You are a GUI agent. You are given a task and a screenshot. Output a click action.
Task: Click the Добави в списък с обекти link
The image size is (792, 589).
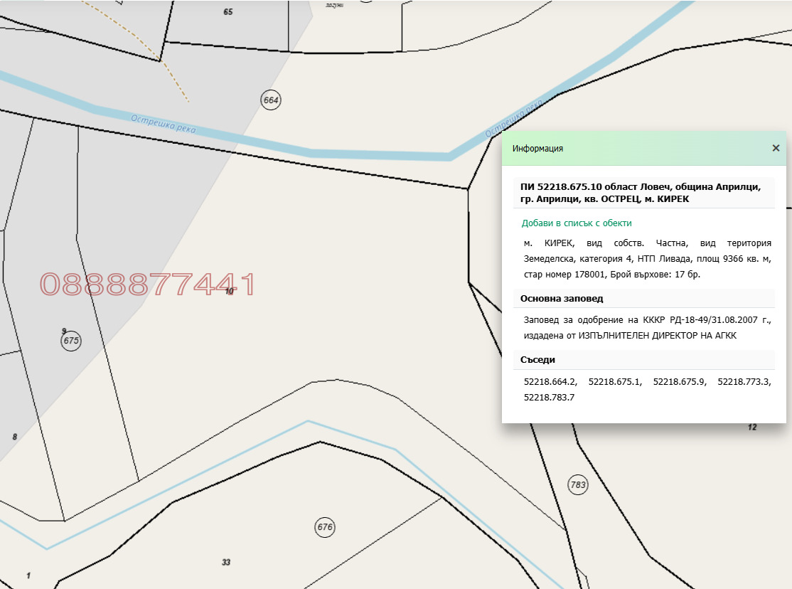(x=576, y=223)
